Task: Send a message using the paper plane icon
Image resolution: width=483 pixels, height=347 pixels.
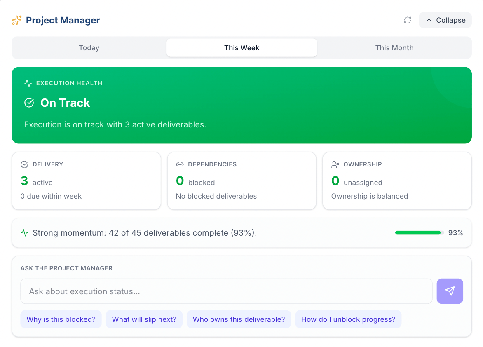Action: (450, 291)
